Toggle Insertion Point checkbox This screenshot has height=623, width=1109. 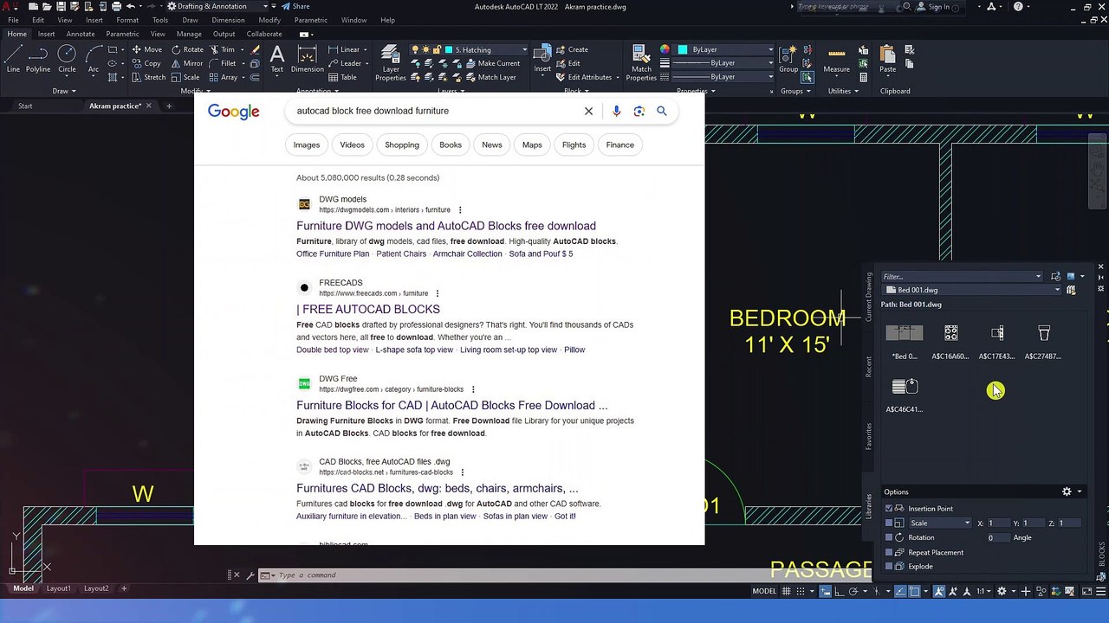point(889,509)
